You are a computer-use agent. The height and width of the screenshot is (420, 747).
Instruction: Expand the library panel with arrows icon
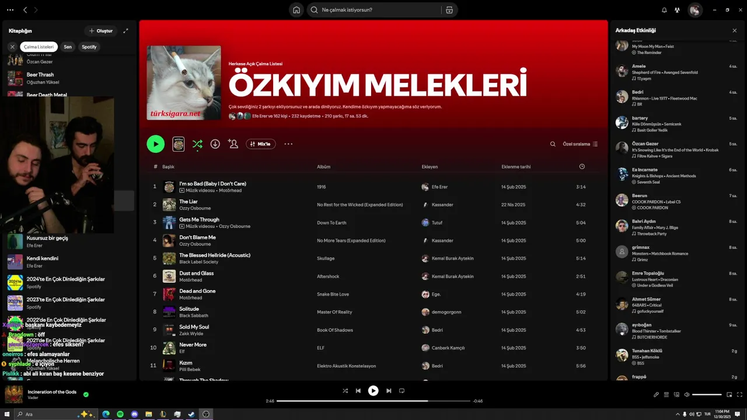[x=125, y=31]
